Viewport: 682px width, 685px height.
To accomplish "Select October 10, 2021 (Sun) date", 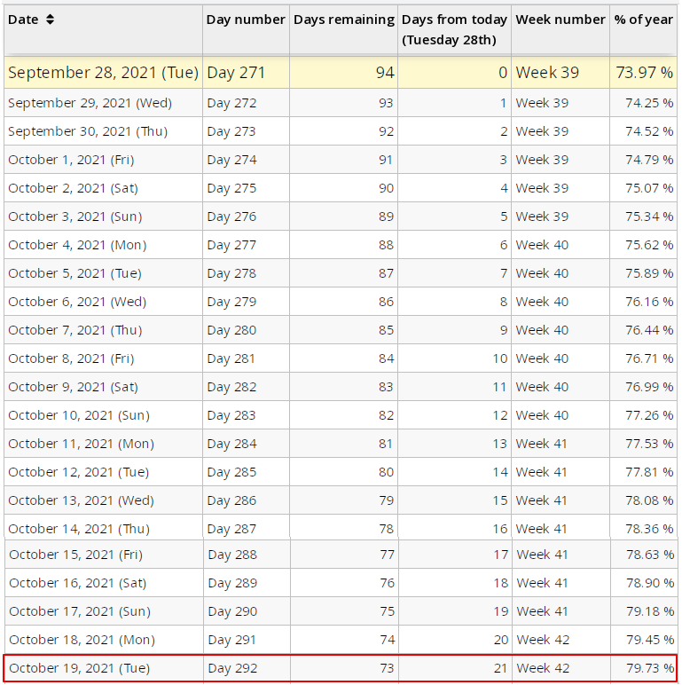I will click(79, 415).
